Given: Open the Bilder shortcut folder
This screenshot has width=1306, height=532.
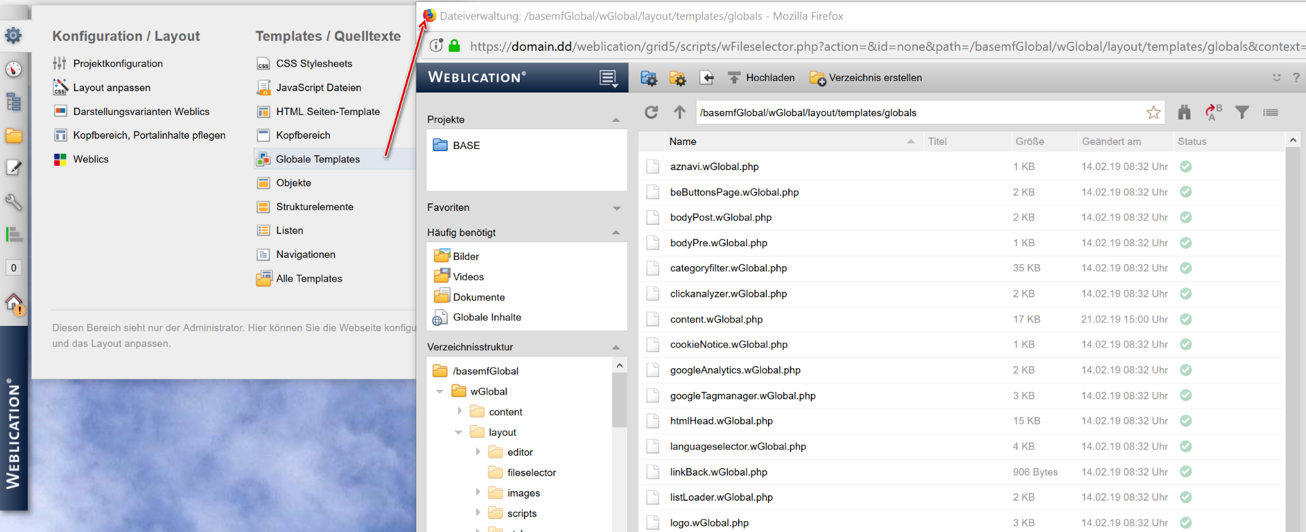Looking at the screenshot, I should [456, 256].
